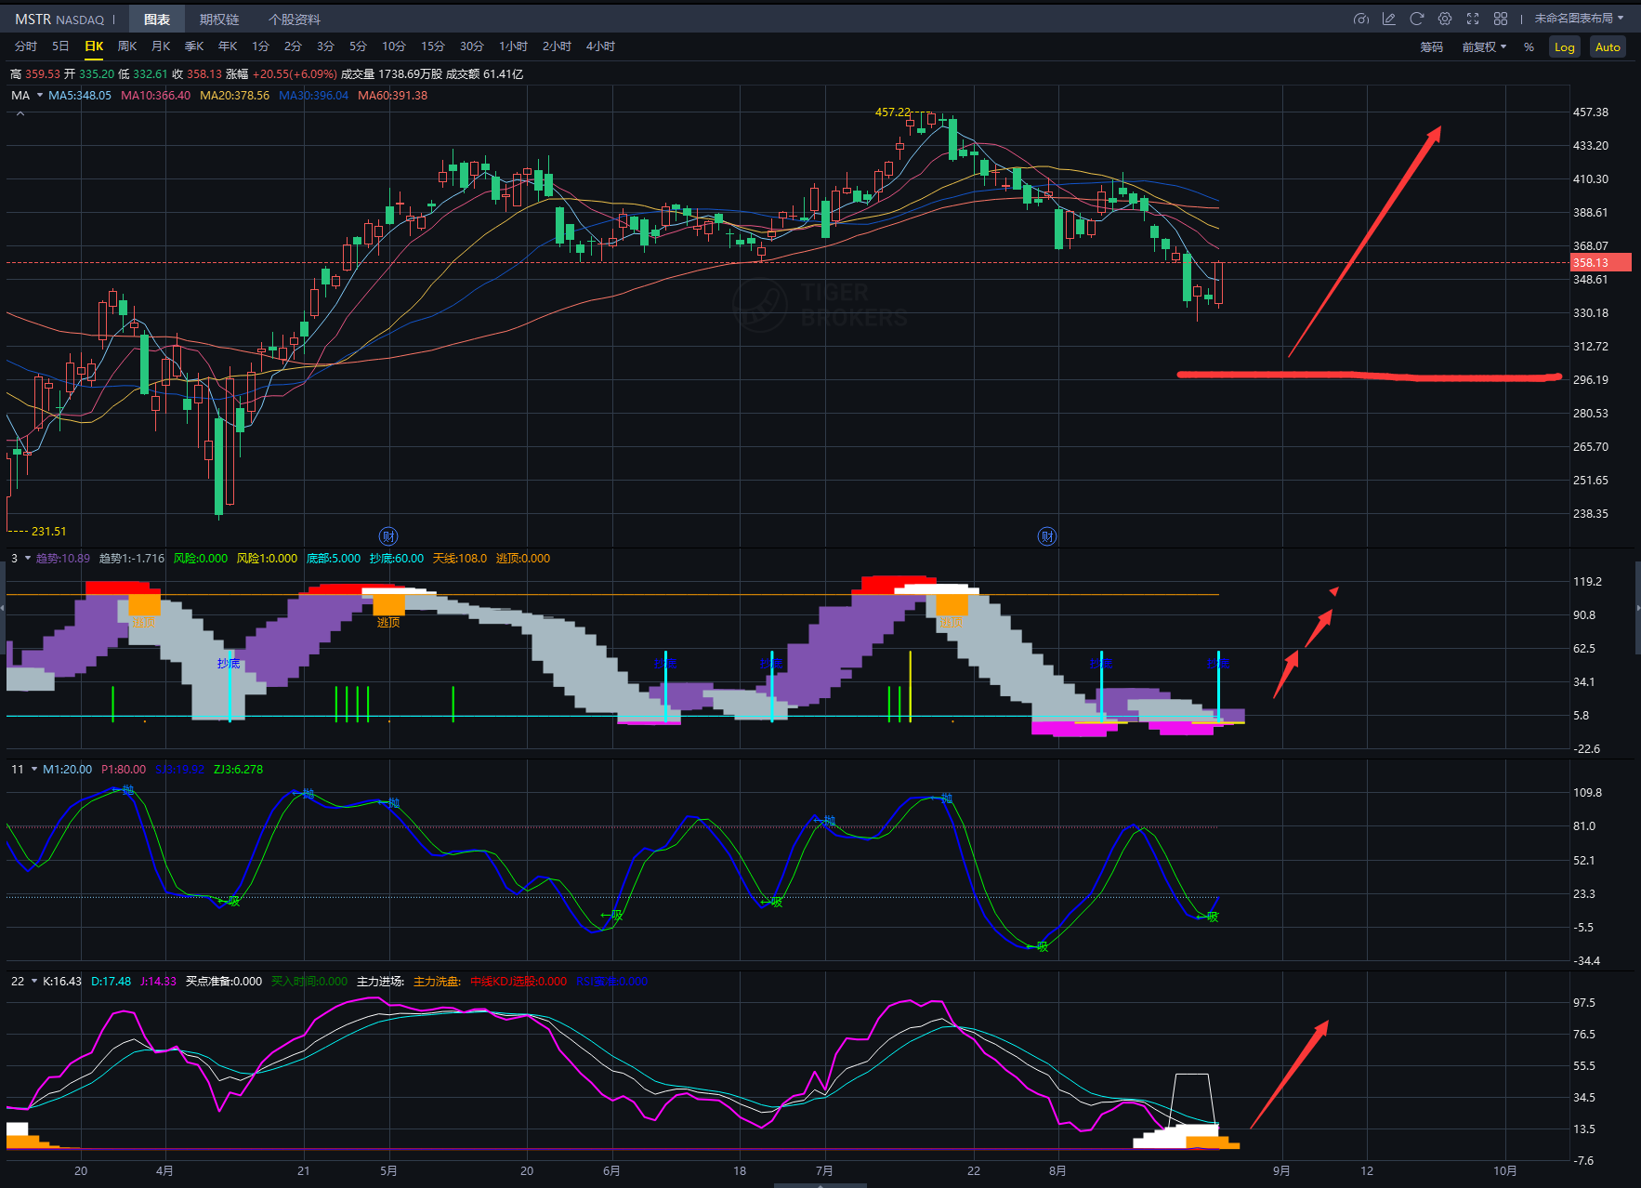The image size is (1641, 1188).
Task: Open chart settings gear icon
Action: click(1445, 19)
